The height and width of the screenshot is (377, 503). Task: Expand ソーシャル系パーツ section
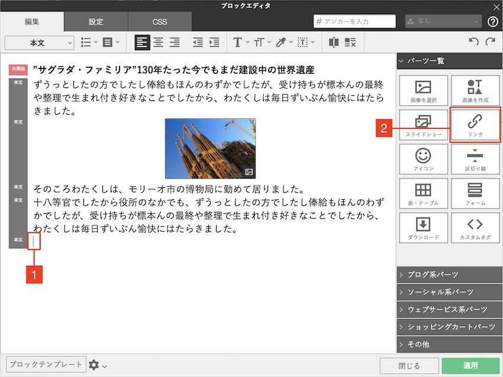pyautogui.click(x=449, y=292)
